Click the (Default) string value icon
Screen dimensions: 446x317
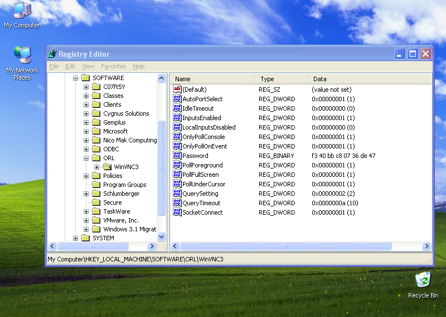click(x=177, y=90)
